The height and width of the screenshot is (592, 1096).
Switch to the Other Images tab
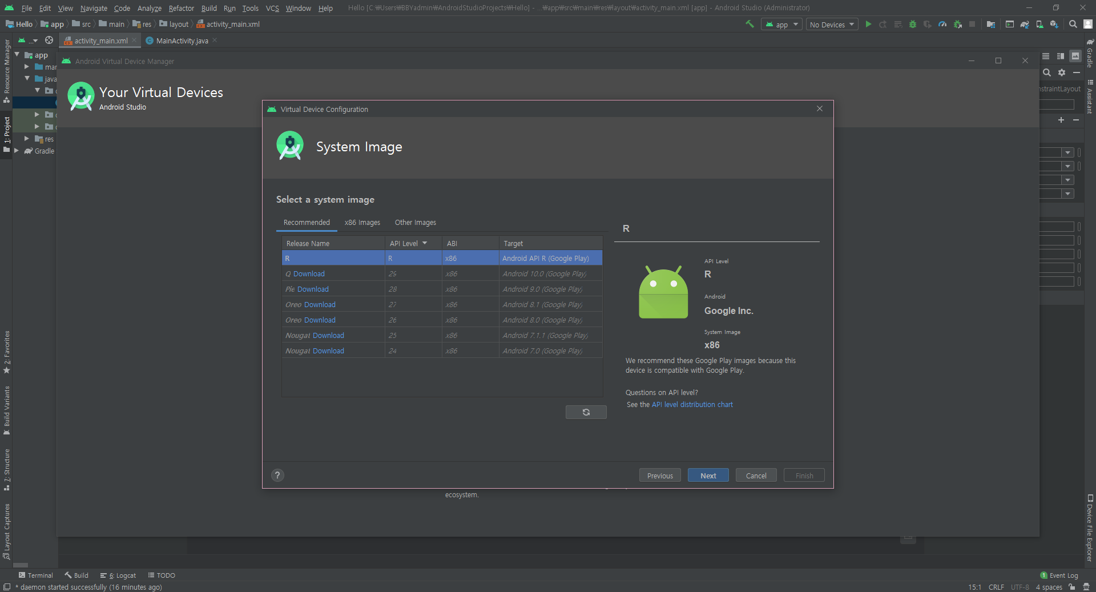(416, 222)
